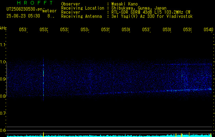Click the 0535 time marker
Viewport: 215px width, 137px height.
click(105, 29)
